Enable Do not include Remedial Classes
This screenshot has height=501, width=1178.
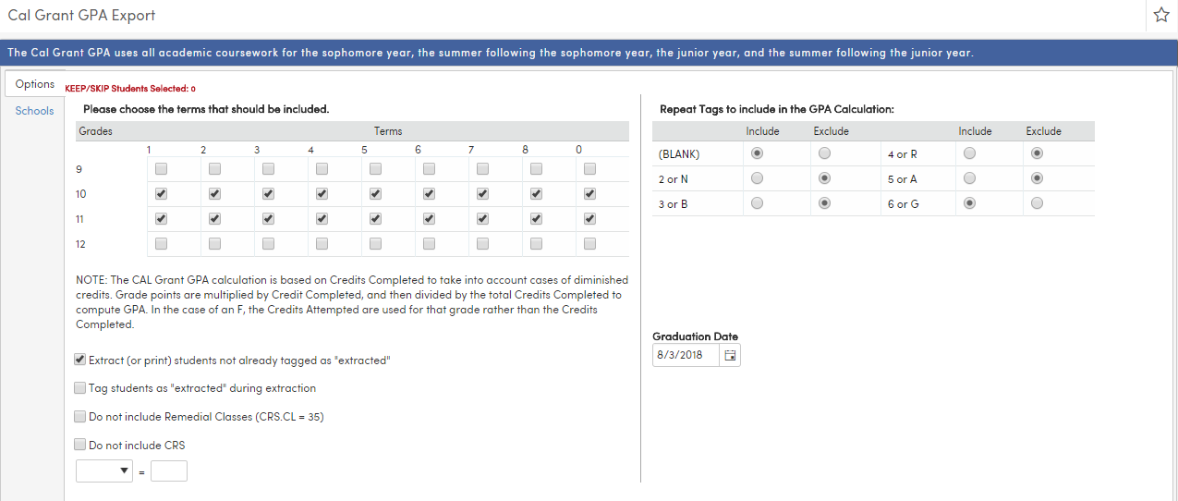(80, 417)
